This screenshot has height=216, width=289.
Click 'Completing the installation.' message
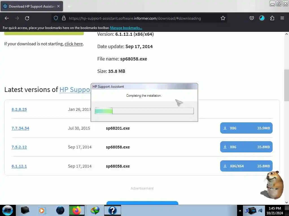(x=144, y=96)
